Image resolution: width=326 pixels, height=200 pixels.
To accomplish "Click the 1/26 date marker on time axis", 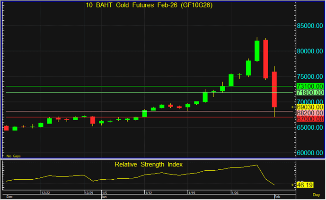I will 234,192.
